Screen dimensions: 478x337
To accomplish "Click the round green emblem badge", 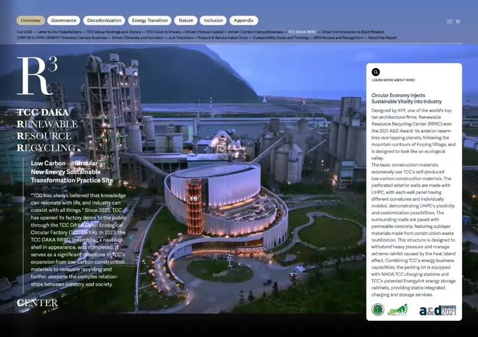I will point(378,310).
